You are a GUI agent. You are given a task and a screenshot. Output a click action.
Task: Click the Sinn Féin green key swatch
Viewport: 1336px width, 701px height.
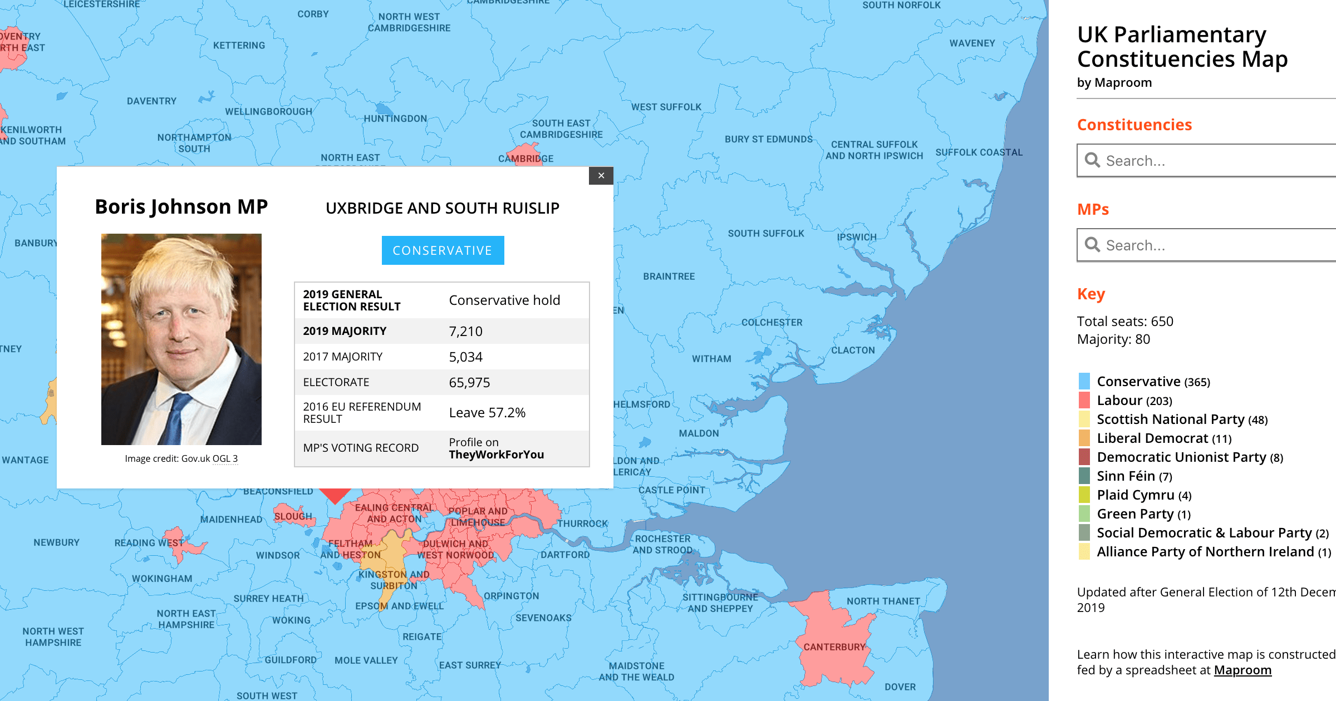point(1084,476)
